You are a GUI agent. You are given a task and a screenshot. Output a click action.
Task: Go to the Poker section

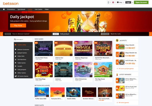click(47, 9)
